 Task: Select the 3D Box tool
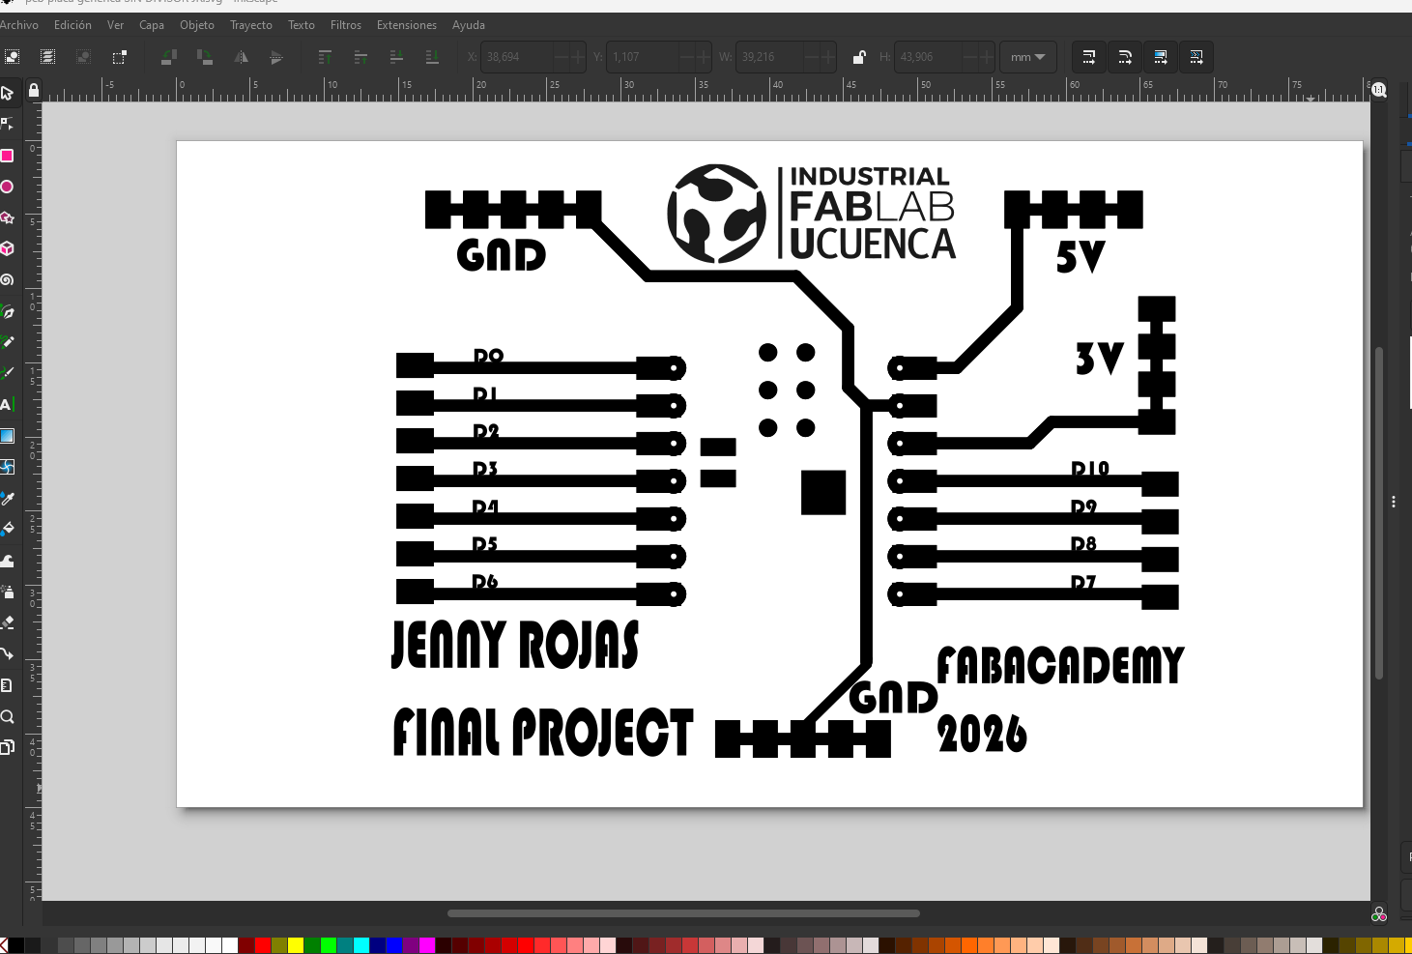coord(7,248)
